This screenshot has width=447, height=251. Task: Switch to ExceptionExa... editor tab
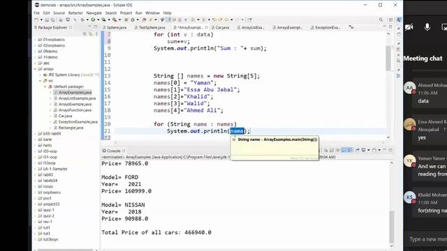click(325, 28)
